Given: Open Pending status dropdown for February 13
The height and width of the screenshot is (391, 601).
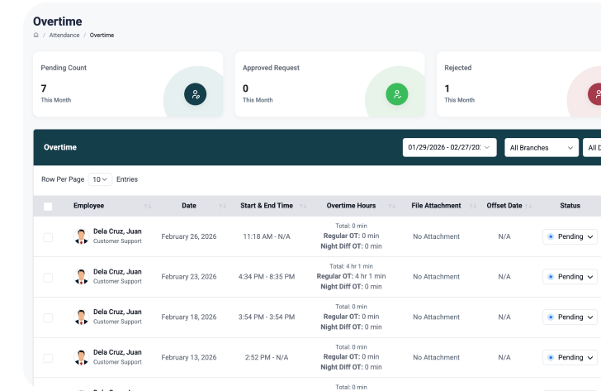Looking at the screenshot, I should tap(570, 357).
